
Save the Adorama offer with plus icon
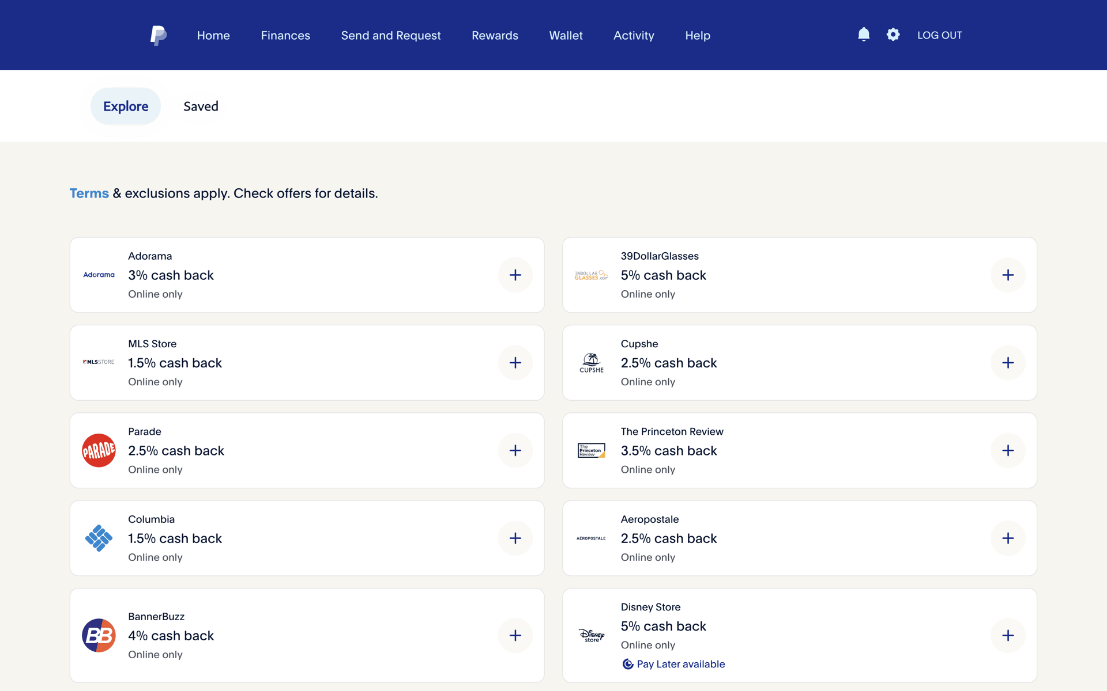tap(515, 275)
